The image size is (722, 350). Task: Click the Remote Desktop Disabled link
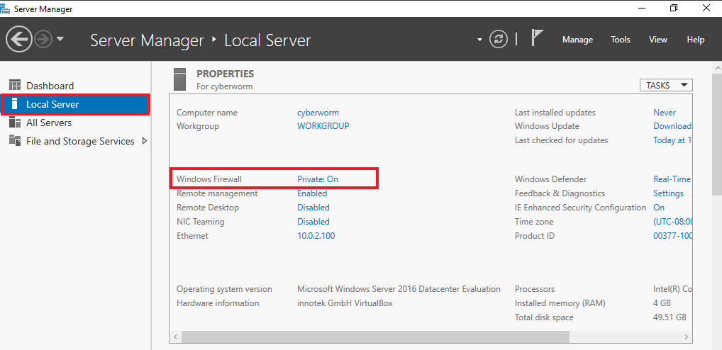[x=313, y=208]
